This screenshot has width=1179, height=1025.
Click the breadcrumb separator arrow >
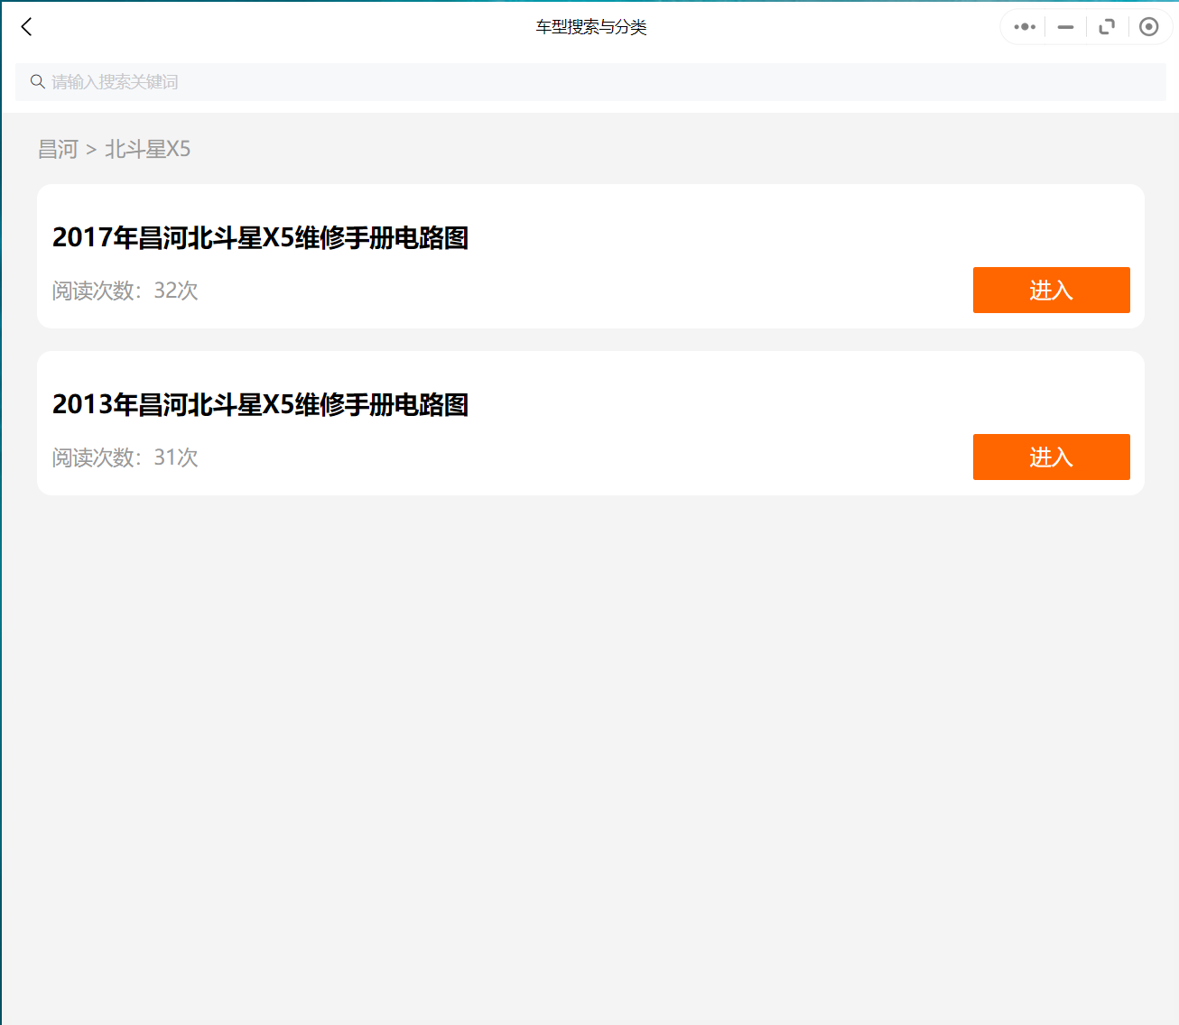[90, 149]
